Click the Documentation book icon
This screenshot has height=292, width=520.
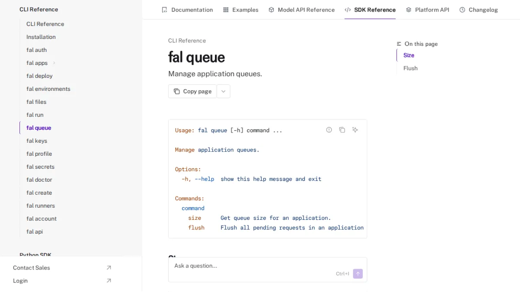[164, 10]
